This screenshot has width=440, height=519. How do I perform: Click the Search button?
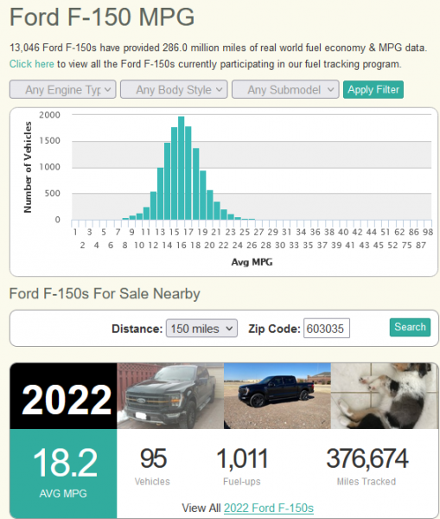pyautogui.click(x=410, y=327)
